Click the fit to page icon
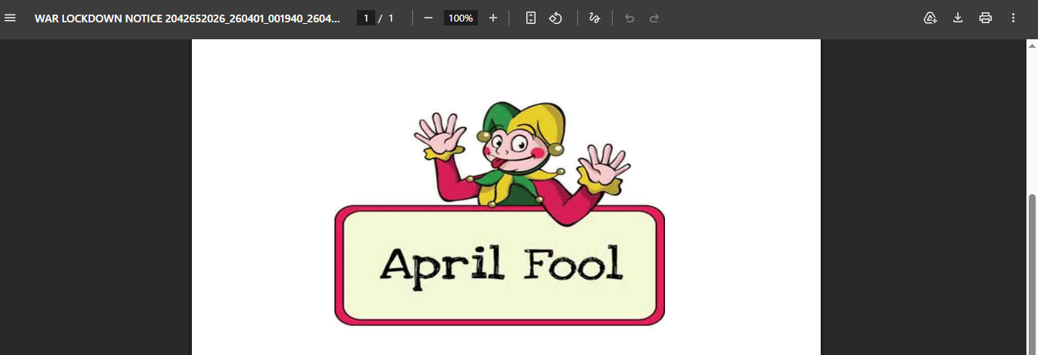1038x355 pixels. 531,18
